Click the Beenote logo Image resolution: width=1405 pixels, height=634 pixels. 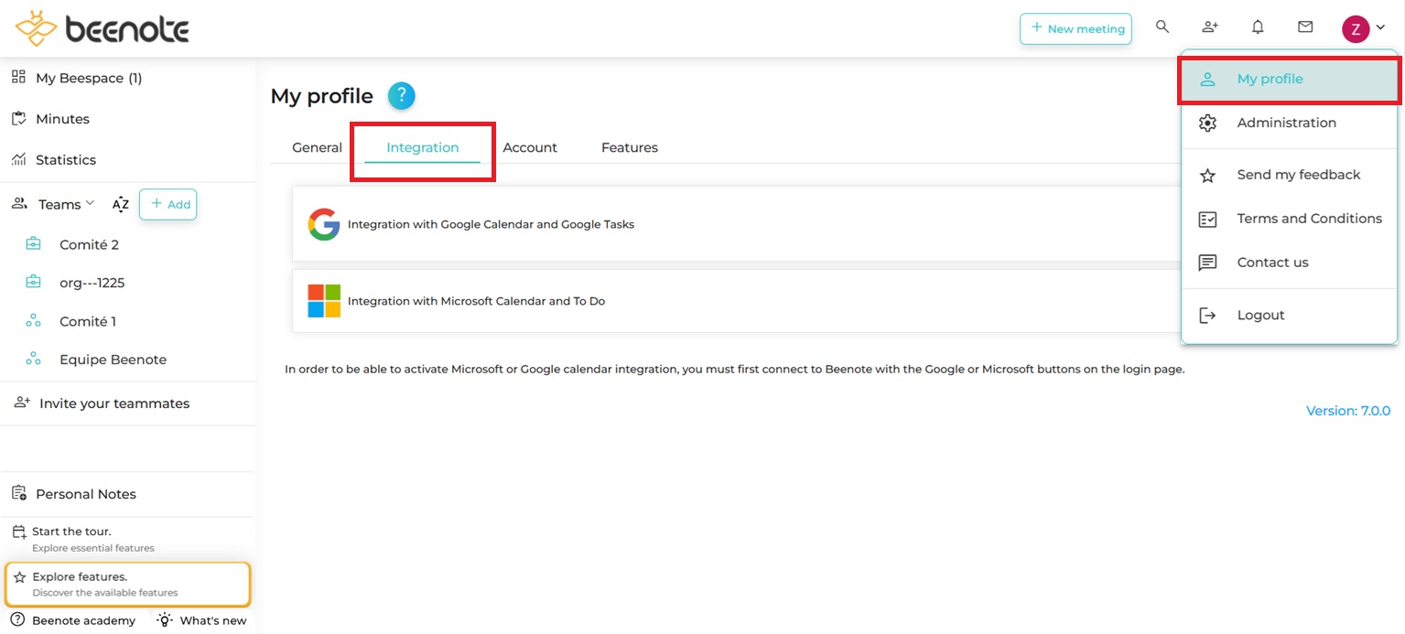click(x=103, y=28)
